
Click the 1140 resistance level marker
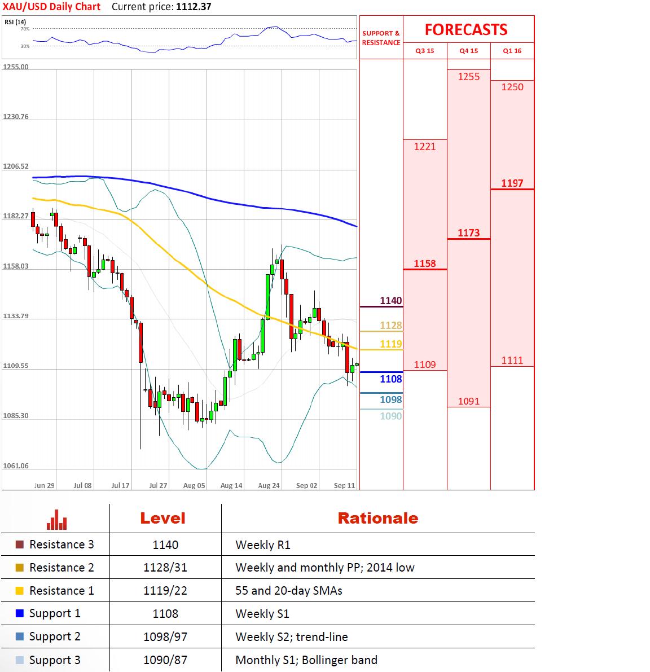point(391,301)
